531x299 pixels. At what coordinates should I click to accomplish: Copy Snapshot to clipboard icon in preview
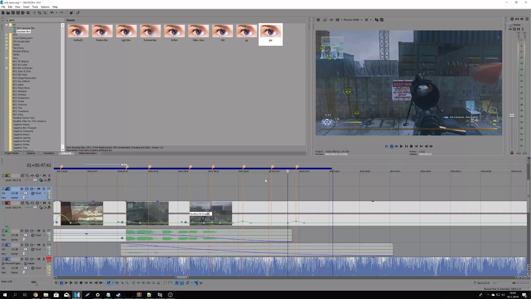[377, 20]
